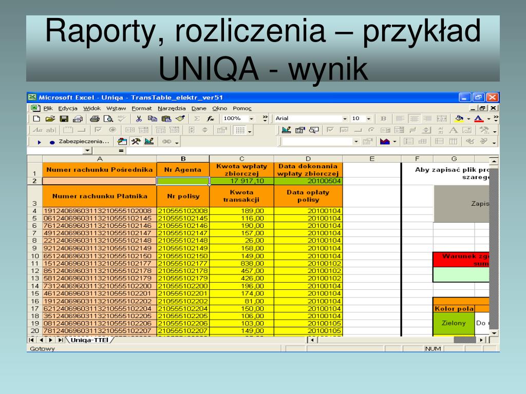Viewport: 526px width, 394px height.
Task: Click the Record Macro circle icon
Action: [52, 142]
